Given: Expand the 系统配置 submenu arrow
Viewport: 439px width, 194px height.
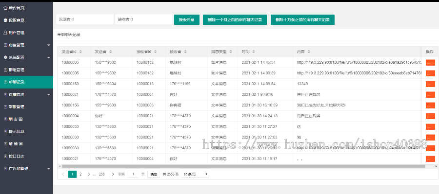Looking at the screenshot, I should [x=48, y=57].
